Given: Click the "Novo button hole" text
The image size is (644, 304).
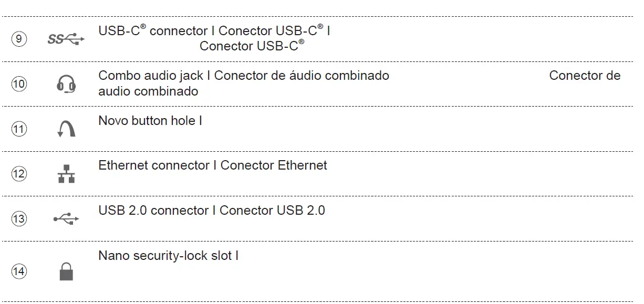Looking at the screenshot, I should (147, 121).
